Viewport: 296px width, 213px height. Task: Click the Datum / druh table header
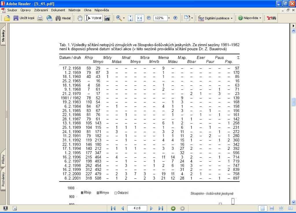click(70, 57)
